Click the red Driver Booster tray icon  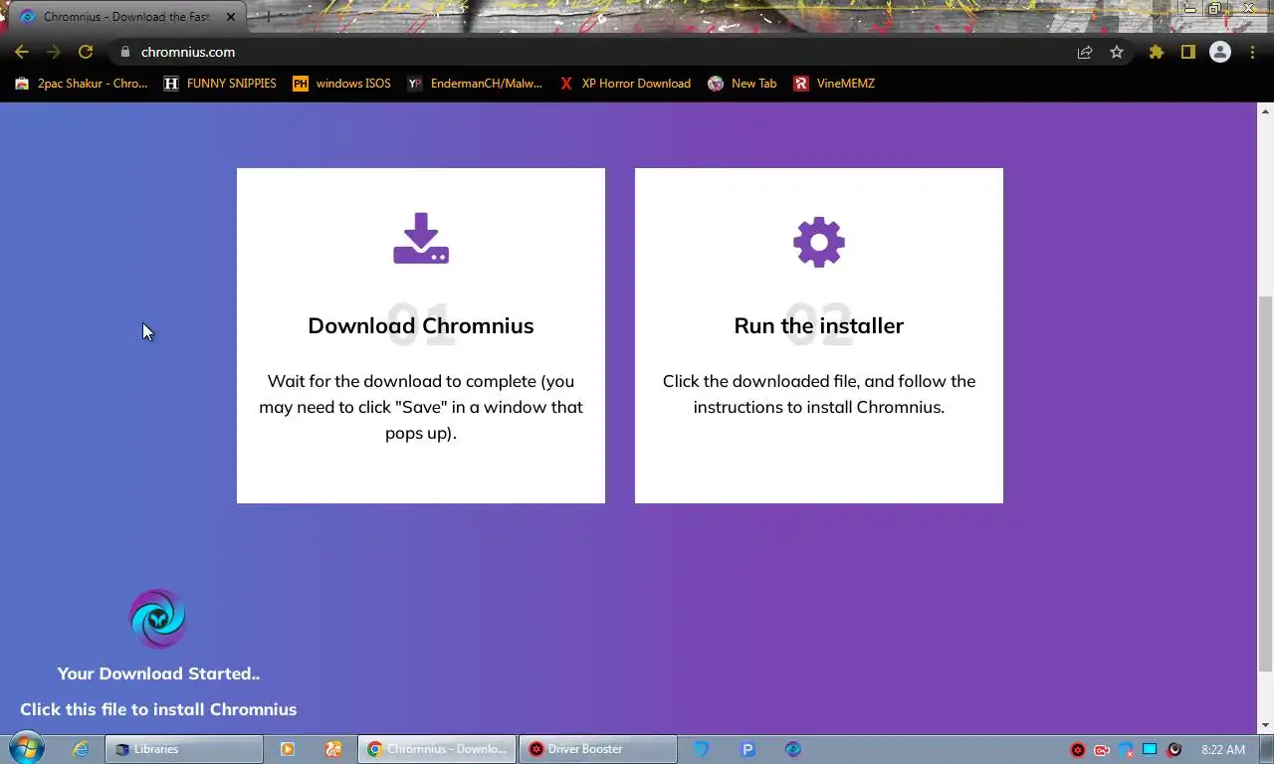point(1077,750)
